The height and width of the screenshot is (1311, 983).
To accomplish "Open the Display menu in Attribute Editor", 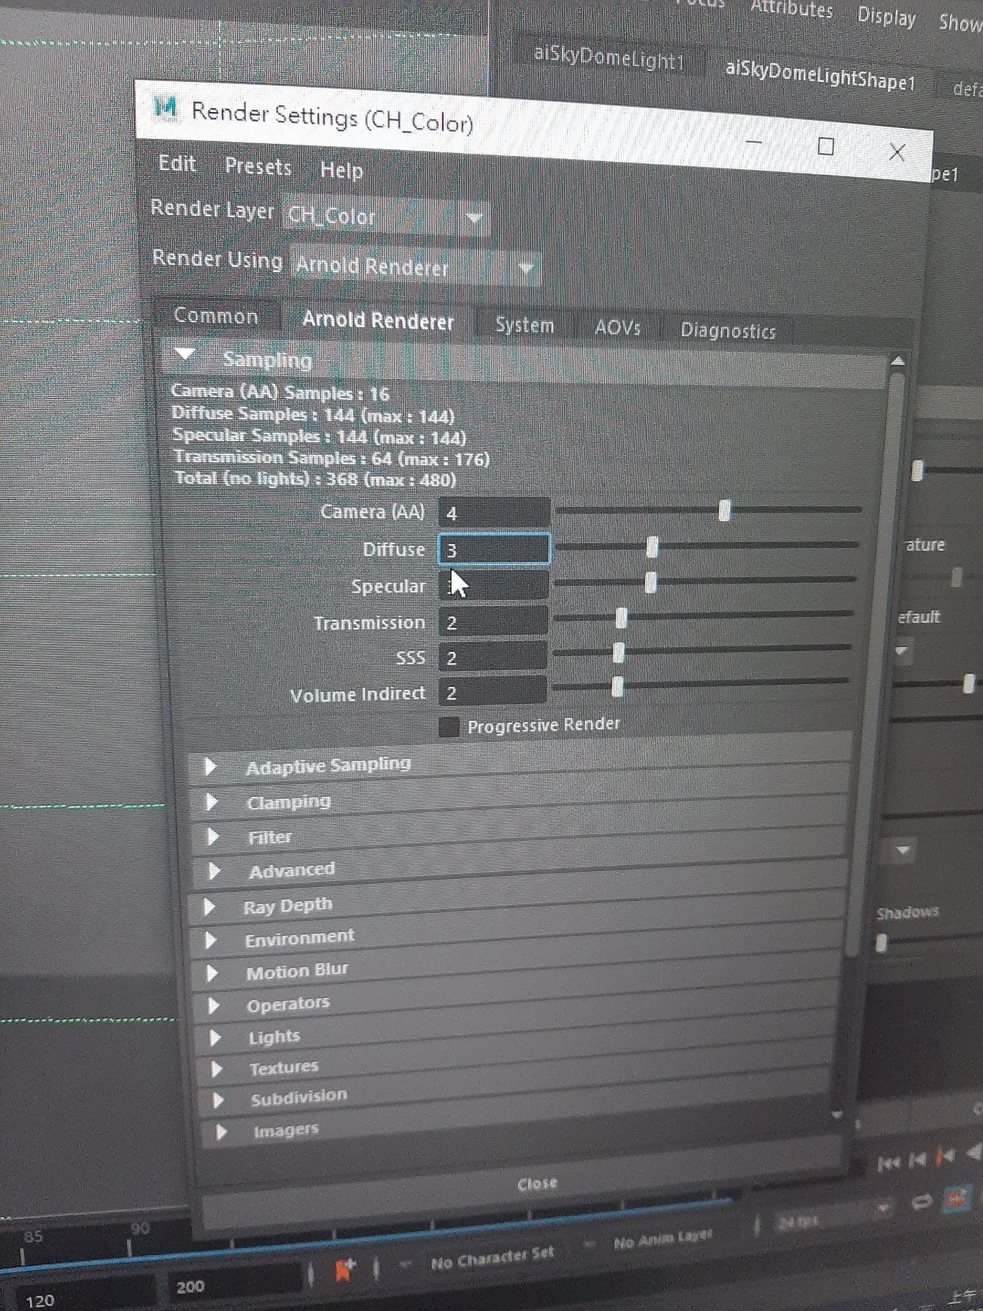I will coord(886,16).
